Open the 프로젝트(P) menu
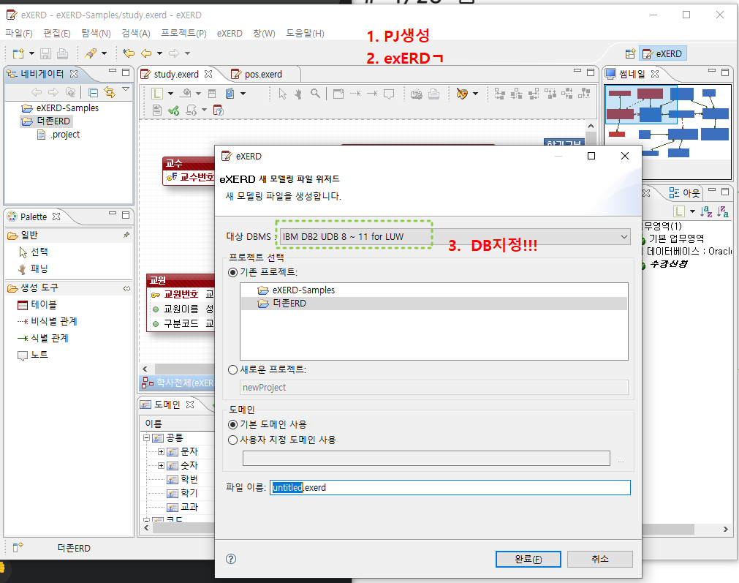Image resolution: width=739 pixels, height=583 pixels. (183, 34)
